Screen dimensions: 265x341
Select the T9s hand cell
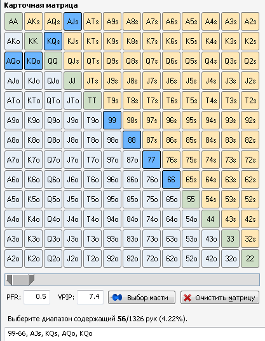click(x=112, y=100)
